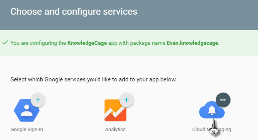258x140 pixels.
Task: Add Analytics with its plus button
Action: [x=127, y=100]
